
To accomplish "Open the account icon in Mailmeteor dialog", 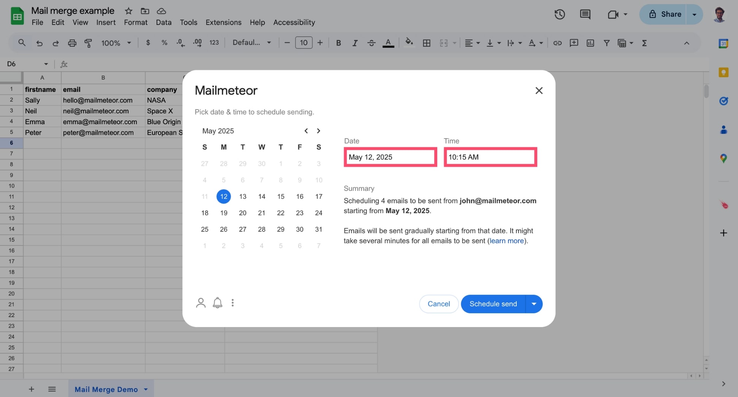I will [x=201, y=303].
